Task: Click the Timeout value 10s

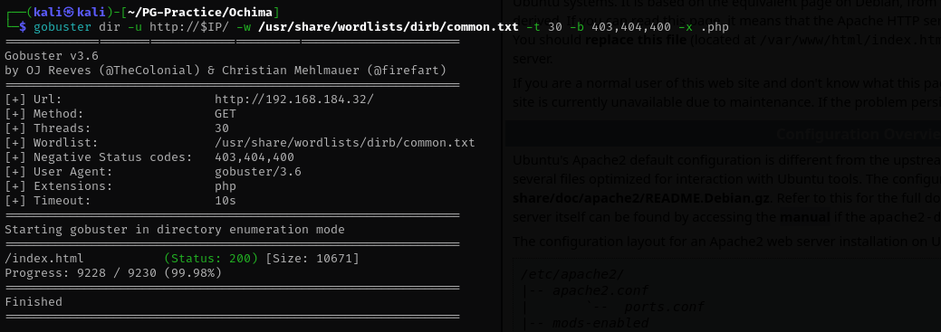Action: [226, 200]
